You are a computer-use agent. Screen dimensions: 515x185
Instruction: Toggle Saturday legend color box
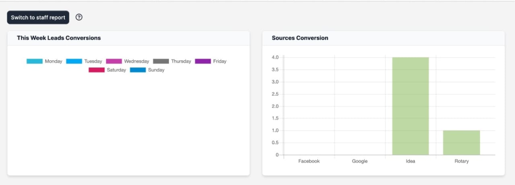click(x=97, y=70)
